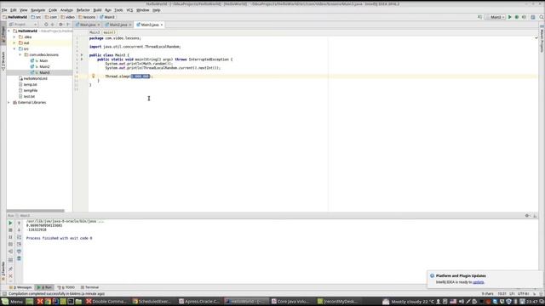
Task: Open the Messages tool window tab
Action: [x=20, y=287]
